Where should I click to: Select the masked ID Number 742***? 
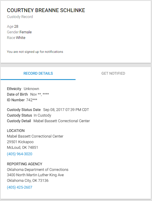coord(32,100)
